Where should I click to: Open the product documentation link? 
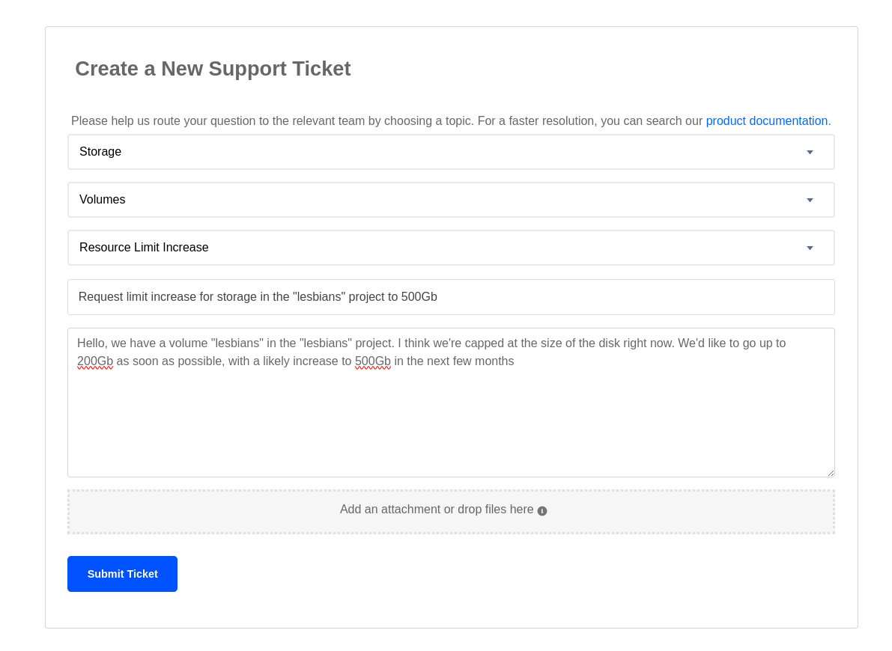(x=766, y=121)
